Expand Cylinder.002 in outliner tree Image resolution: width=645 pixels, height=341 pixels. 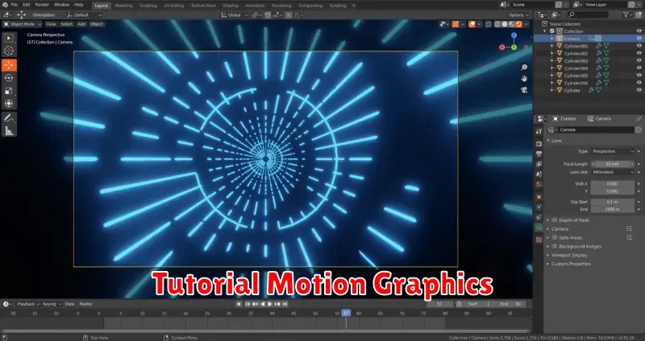(x=552, y=53)
